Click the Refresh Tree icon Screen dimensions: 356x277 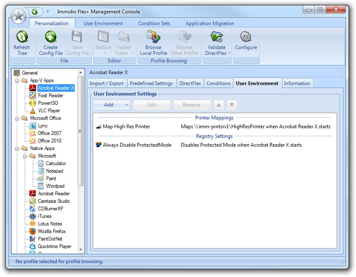(22, 37)
